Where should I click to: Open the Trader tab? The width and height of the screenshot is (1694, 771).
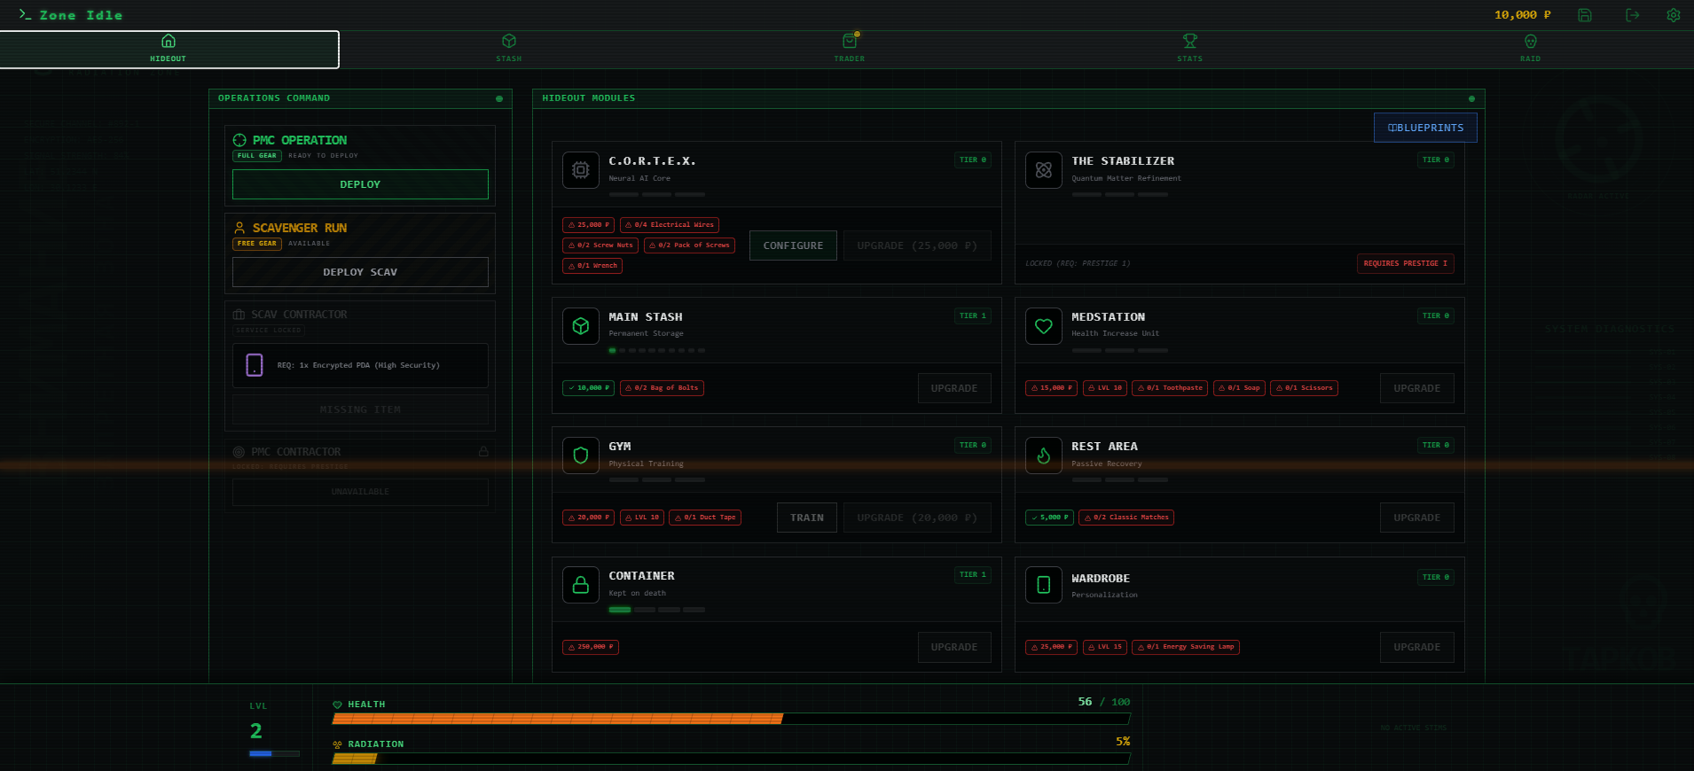click(850, 50)
